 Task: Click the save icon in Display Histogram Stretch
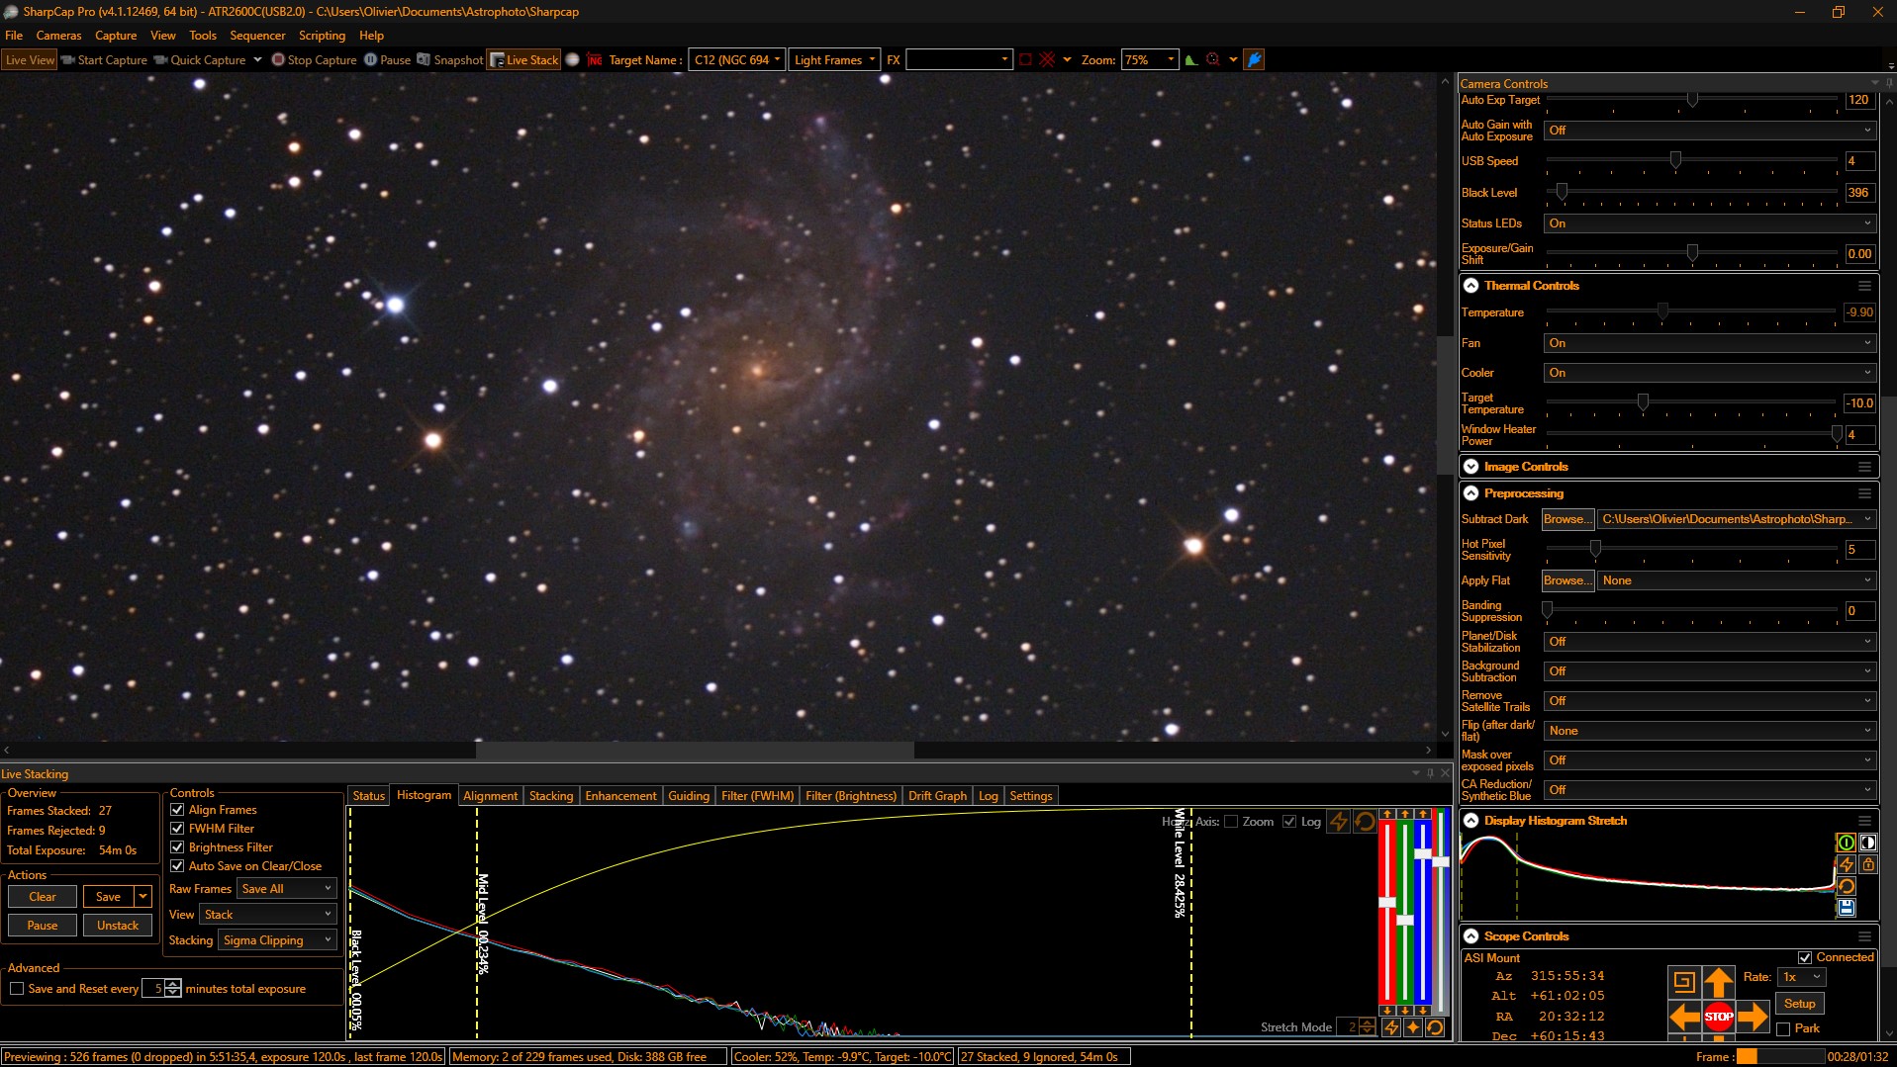click(1846, 908)
